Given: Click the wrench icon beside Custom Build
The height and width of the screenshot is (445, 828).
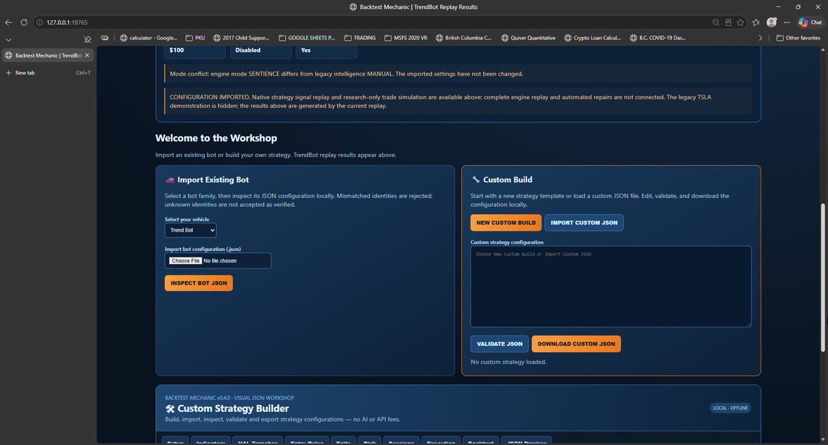Looking at the screenshot, I should [x=475, y=180].
